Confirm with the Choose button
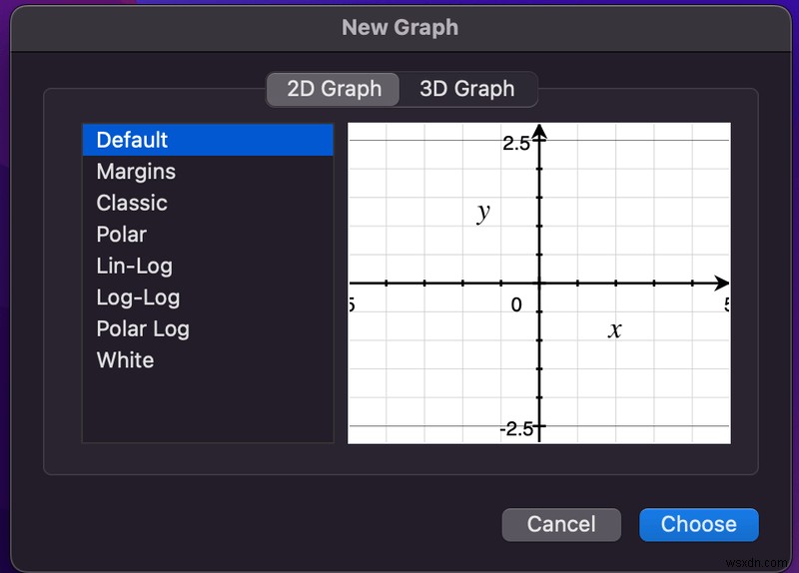This screenshot has height=573, width=799. click(x=698, y=525)
